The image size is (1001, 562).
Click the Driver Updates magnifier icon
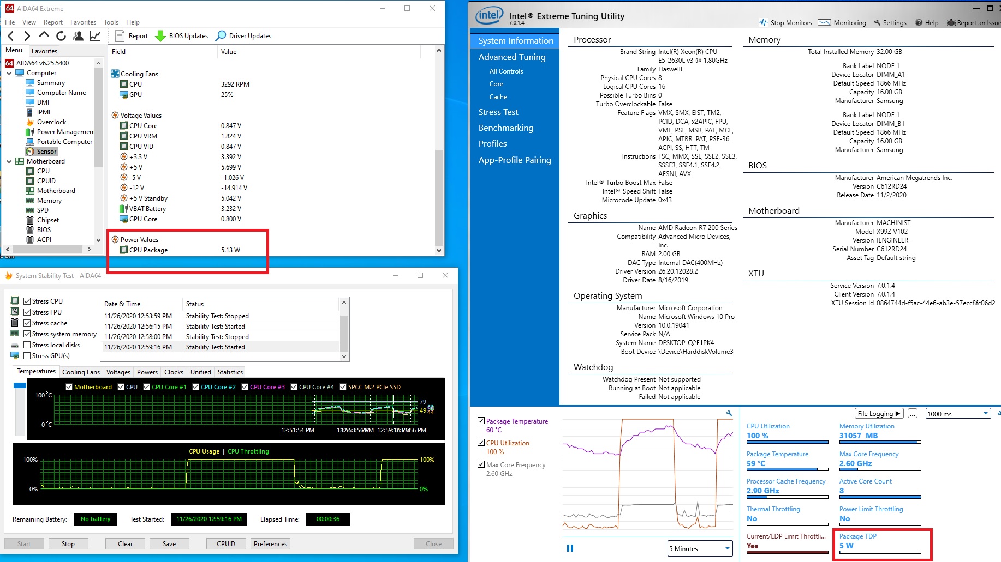221,36
